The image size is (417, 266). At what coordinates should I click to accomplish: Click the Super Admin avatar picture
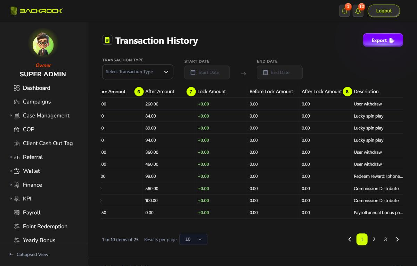[x=43, y=45]
